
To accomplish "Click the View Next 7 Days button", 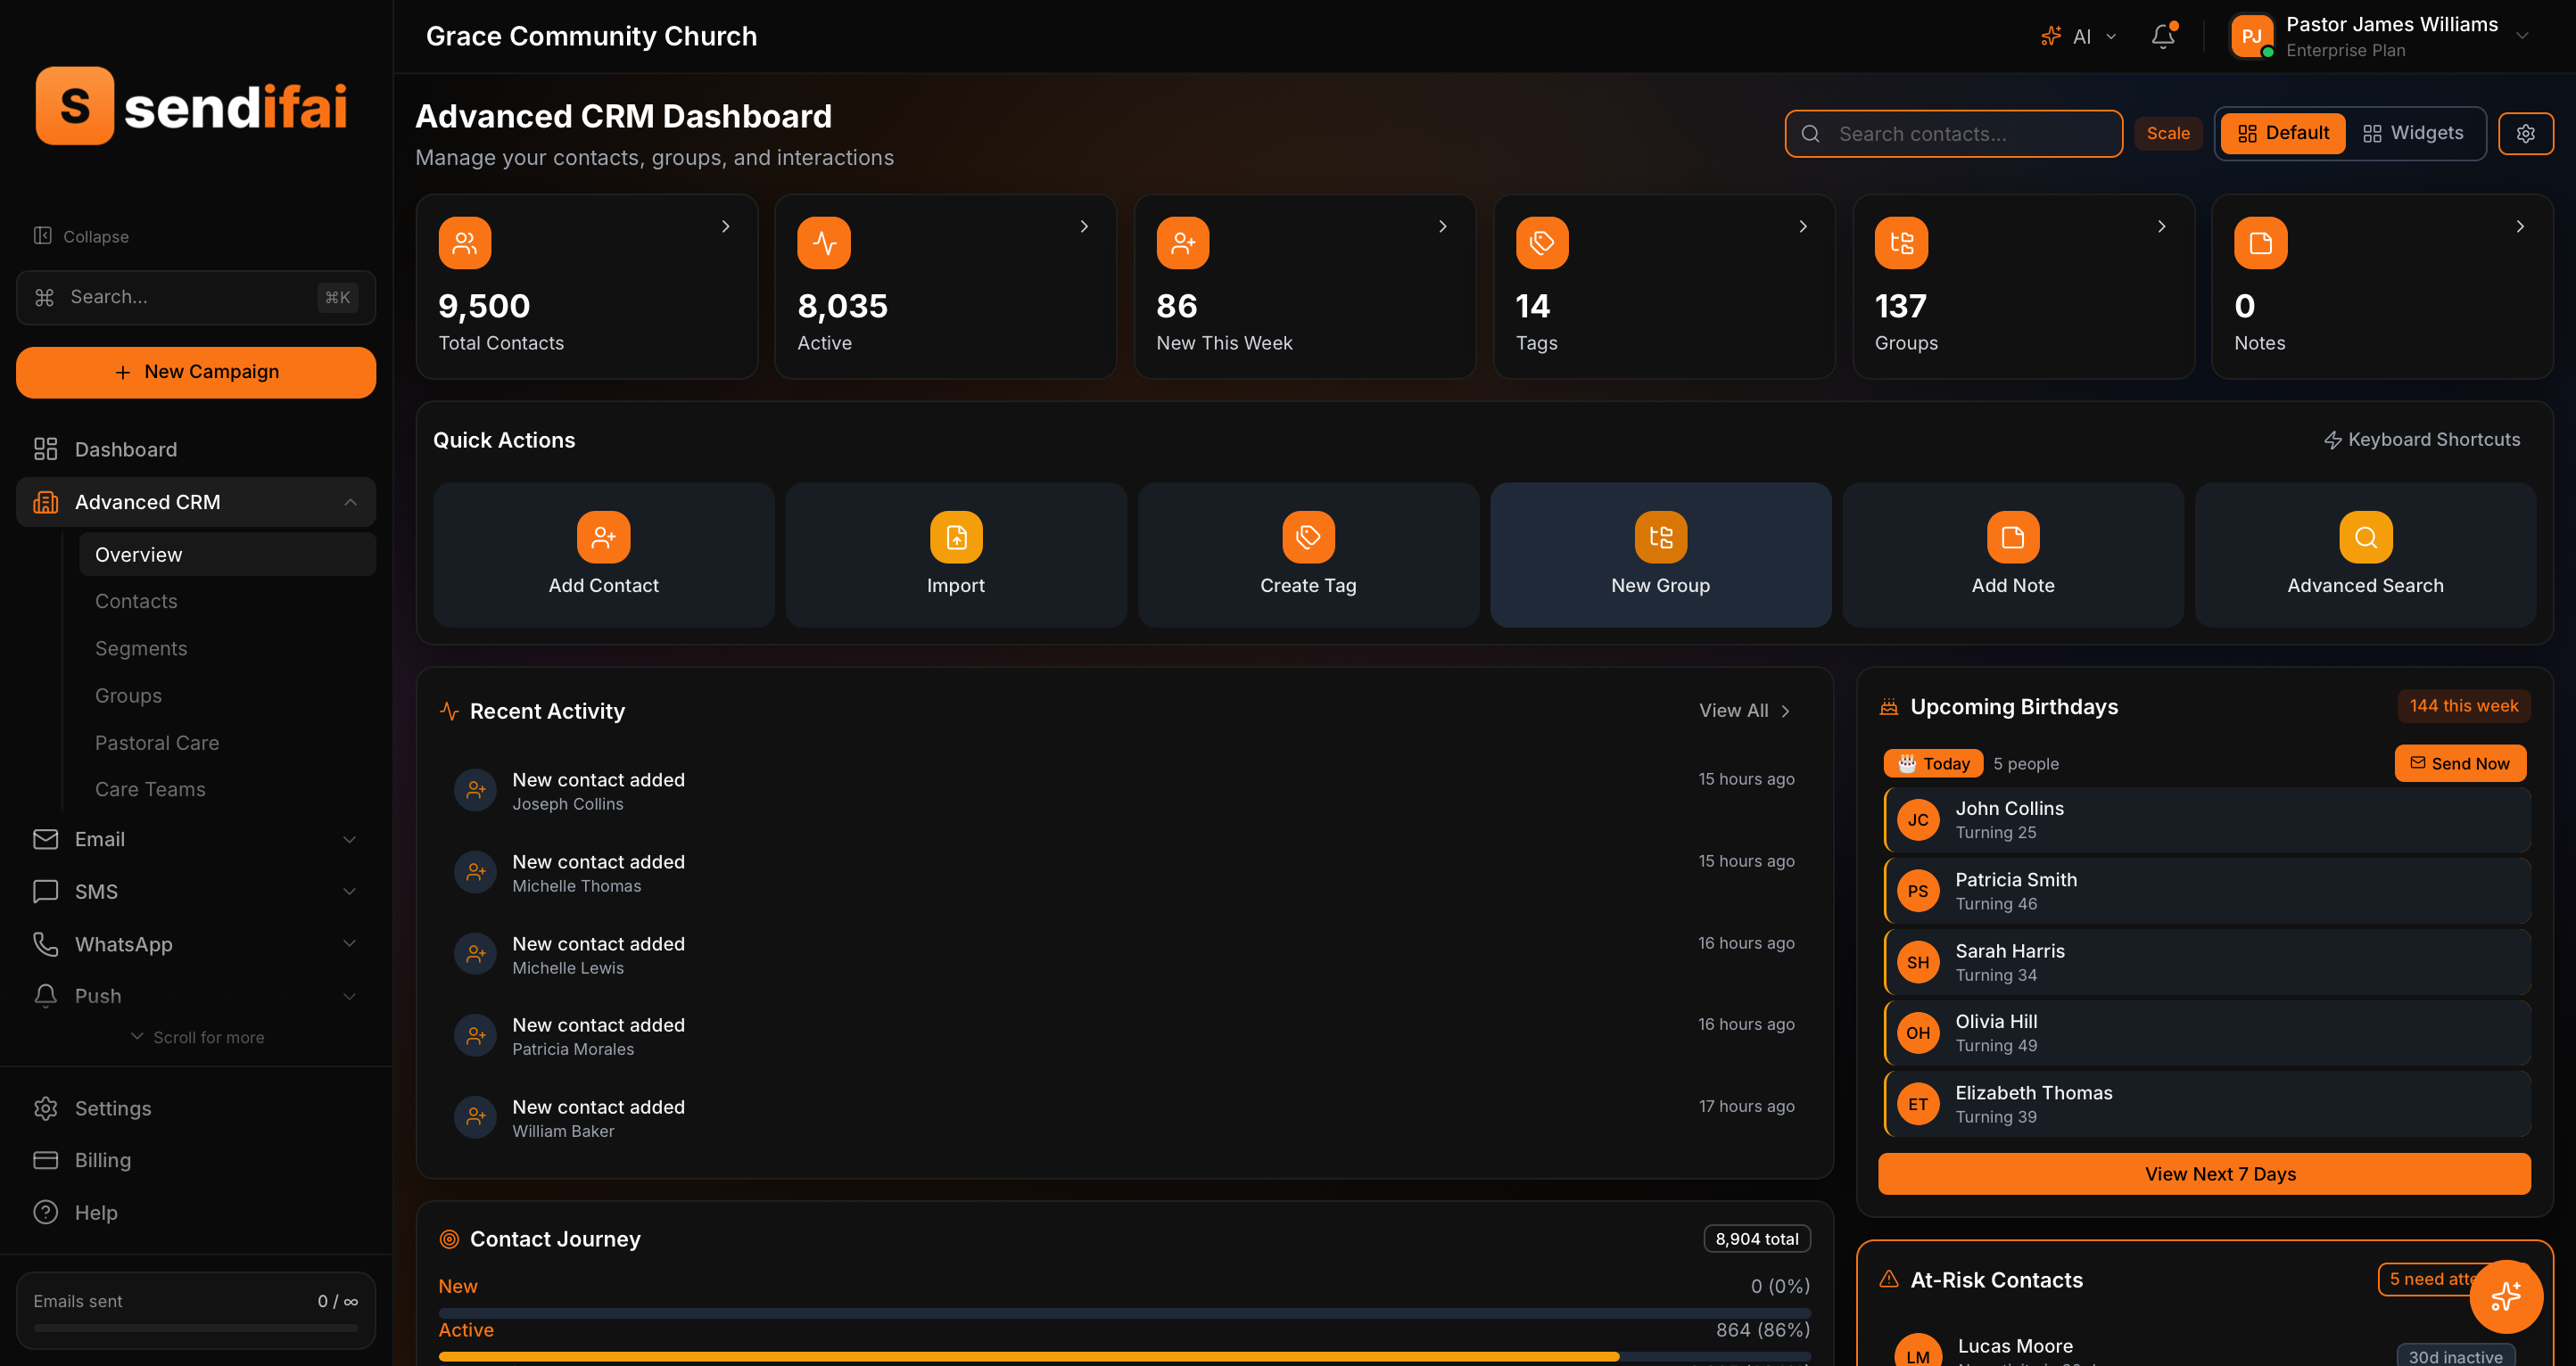I will 2203,1174.
